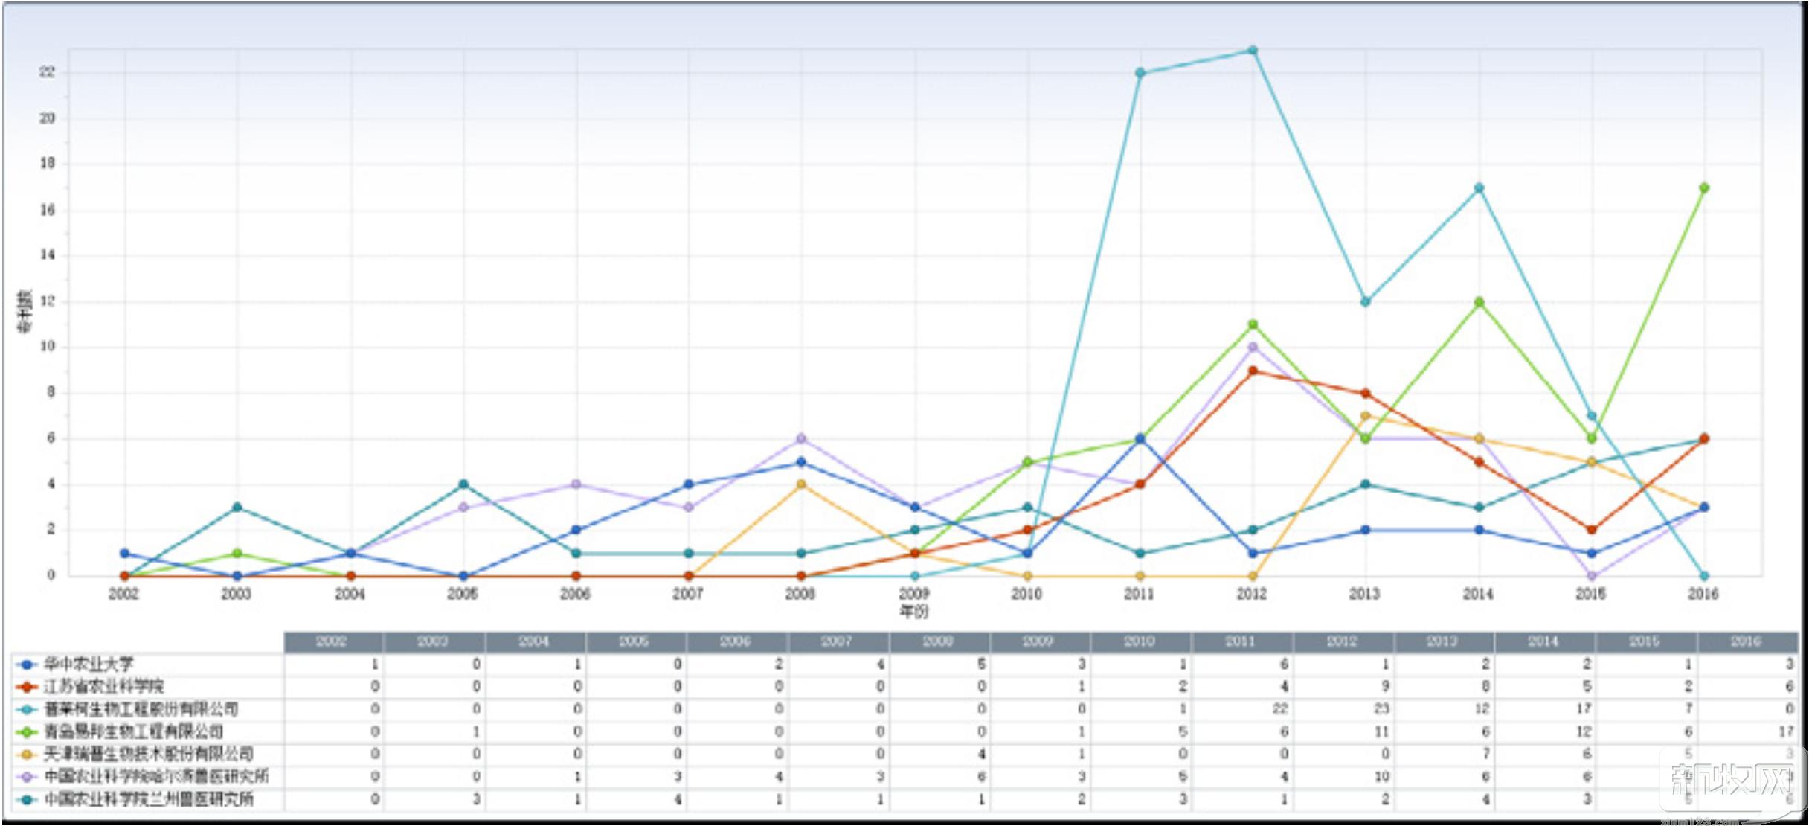Select the 2012 peak point at 23
The height and width of the screenshot is (826, 1809).
[1253, 51]
